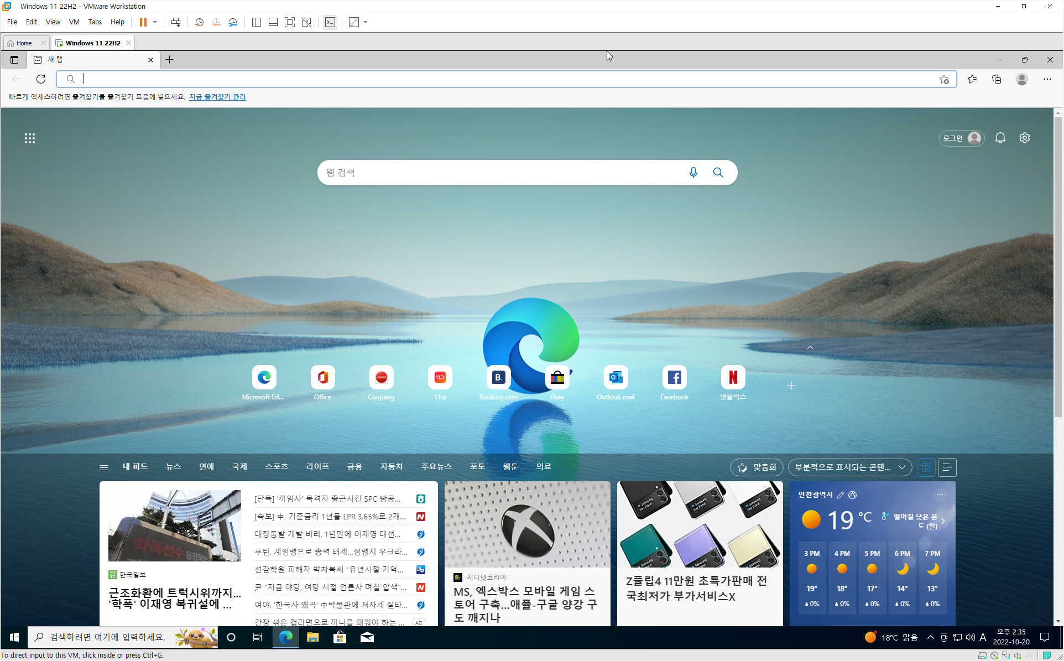
Task: Open the VMware Edit menu
Action: [x=32, y=22]
